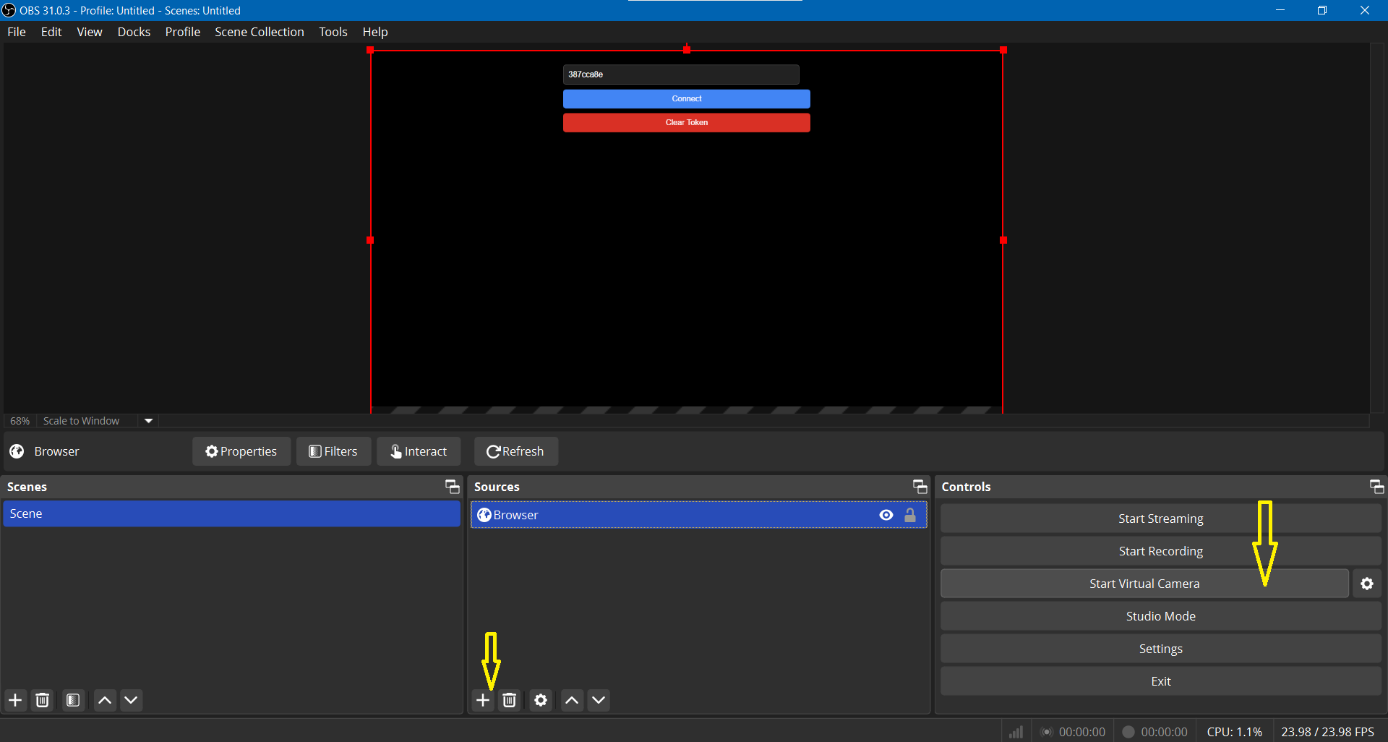
Task: Click Start Virtual Camera button
Action: 1144,584
